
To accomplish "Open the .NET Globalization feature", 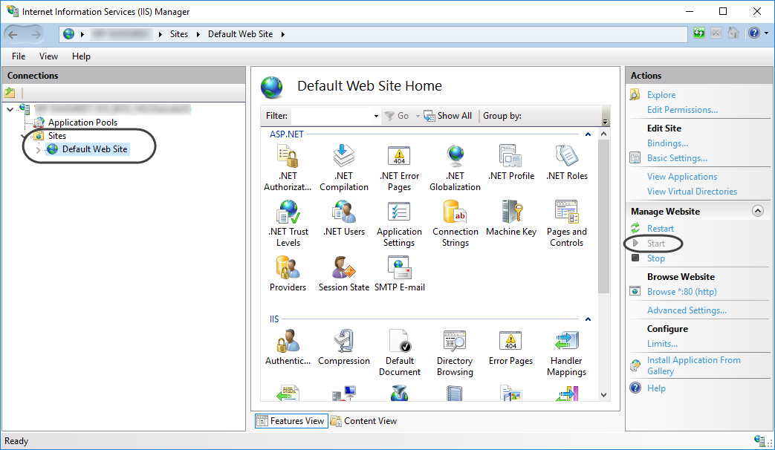I will click(455, 168).
